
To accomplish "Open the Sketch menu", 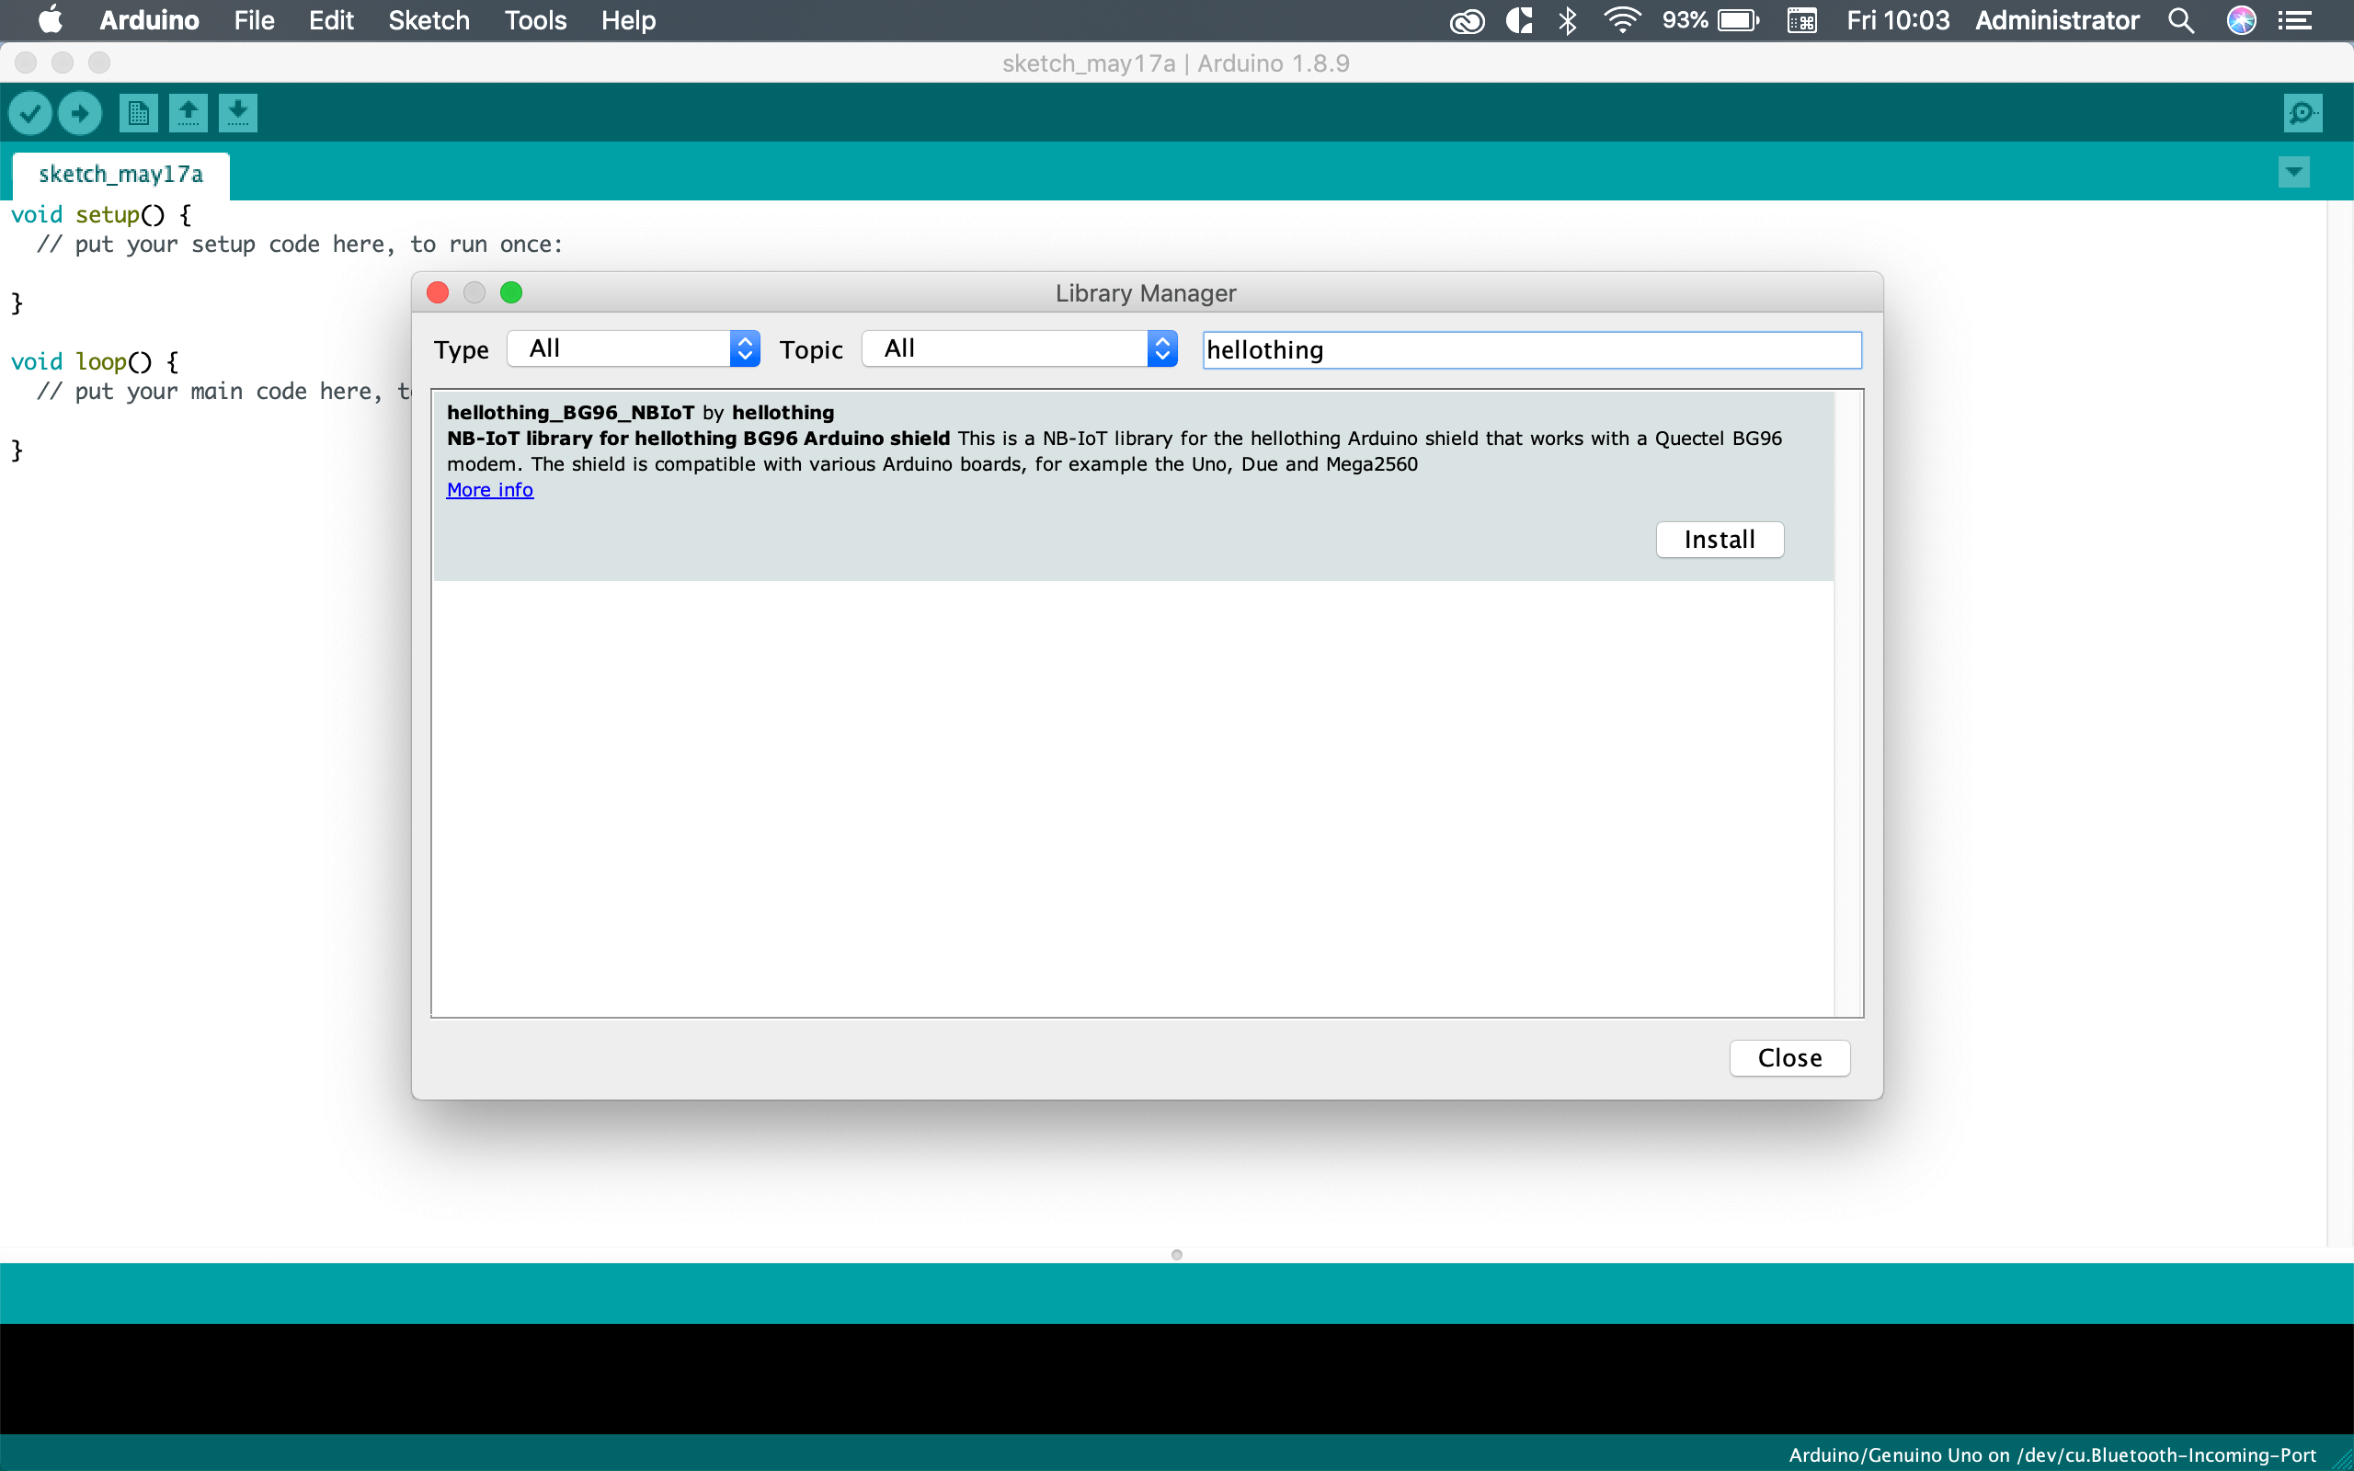I will (x=429, y=20).
